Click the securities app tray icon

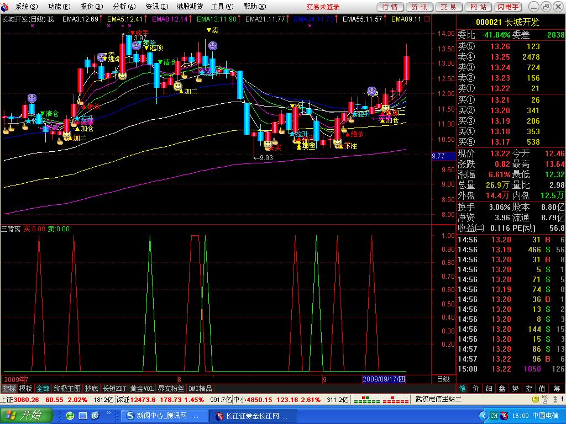pyautogui.click(x=504, y=416)
